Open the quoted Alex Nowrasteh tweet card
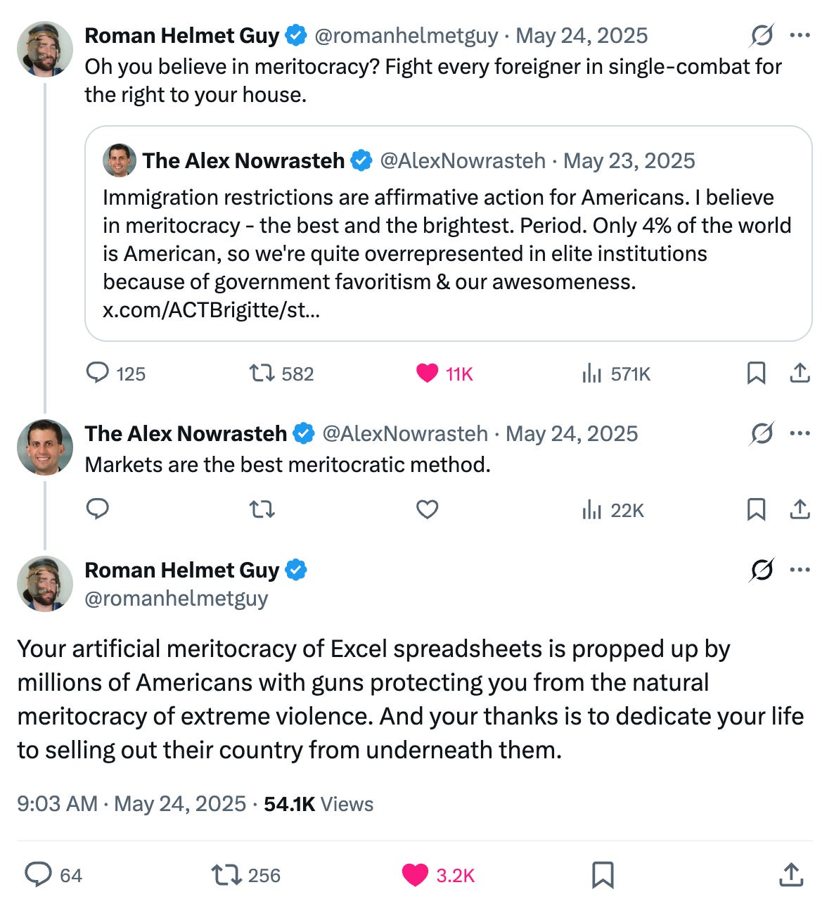The height and width of the screenshot is (899, 834). tap(449, 234)
